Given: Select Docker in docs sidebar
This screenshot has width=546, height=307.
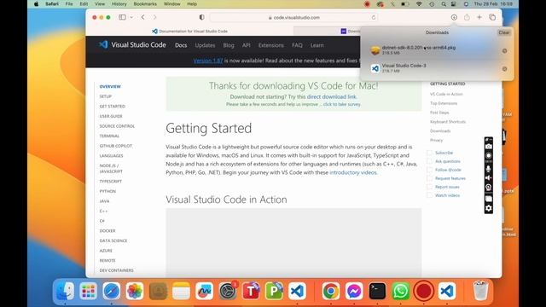Looking at the screenshot, I should point(107,231).
